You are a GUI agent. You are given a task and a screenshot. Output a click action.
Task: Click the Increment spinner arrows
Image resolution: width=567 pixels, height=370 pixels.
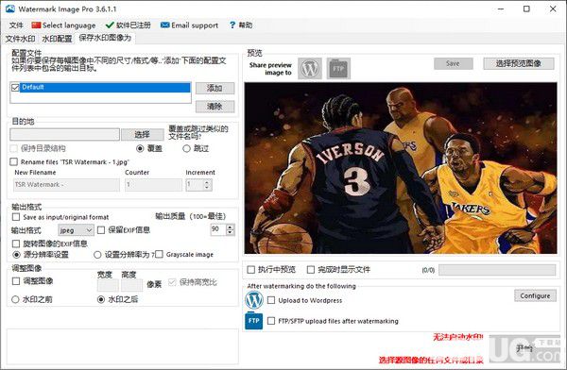tap(207, 185)
